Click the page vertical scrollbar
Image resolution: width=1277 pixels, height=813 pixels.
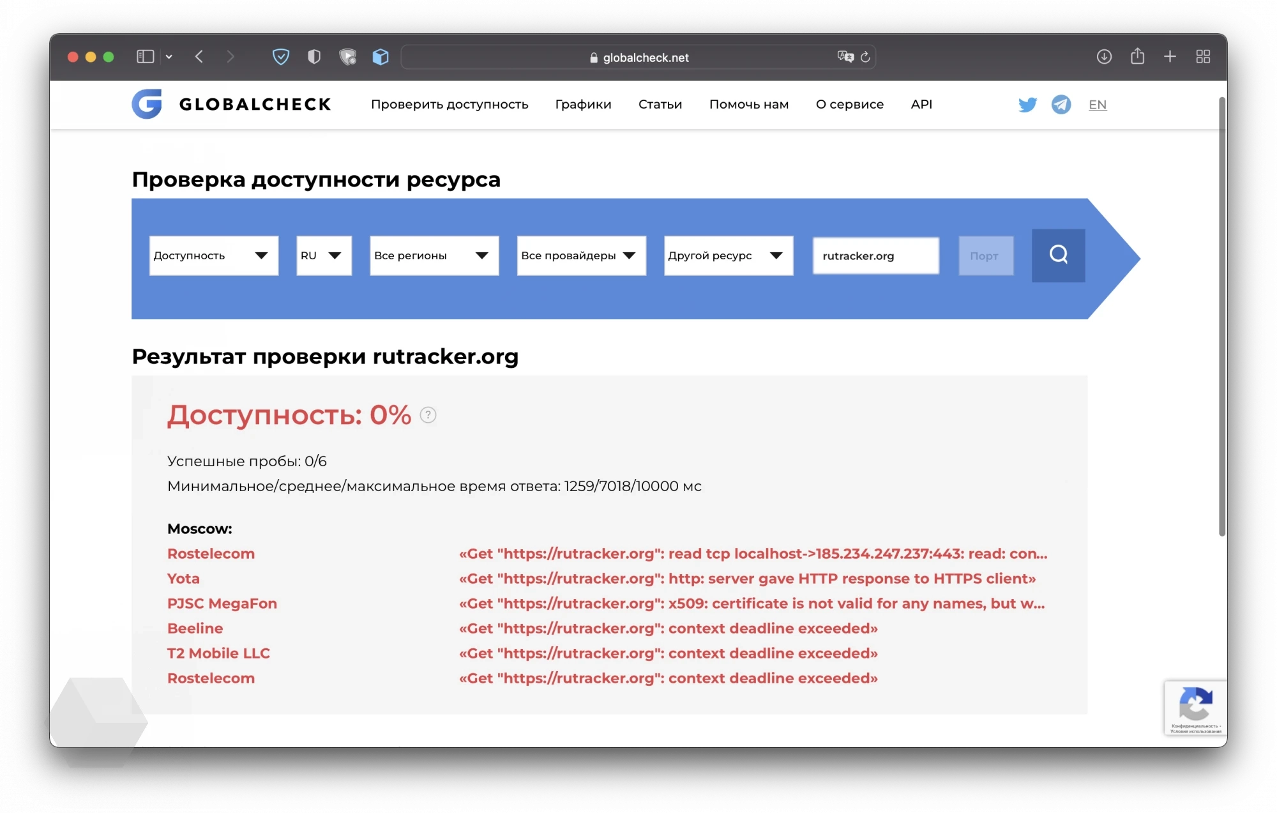[x=1222, y=316]
